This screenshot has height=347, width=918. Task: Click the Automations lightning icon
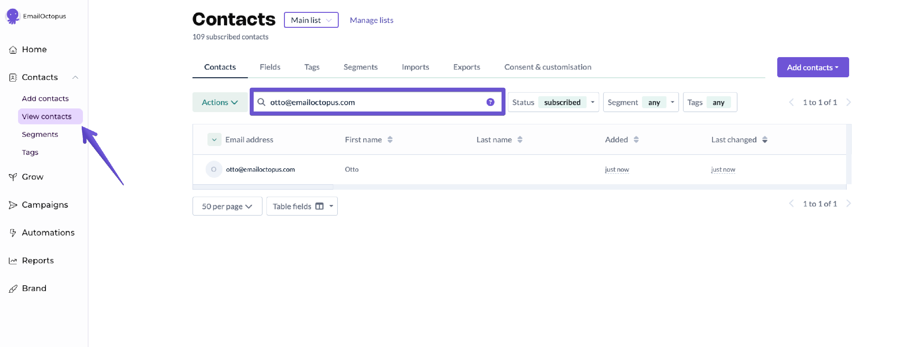point(13,233)
